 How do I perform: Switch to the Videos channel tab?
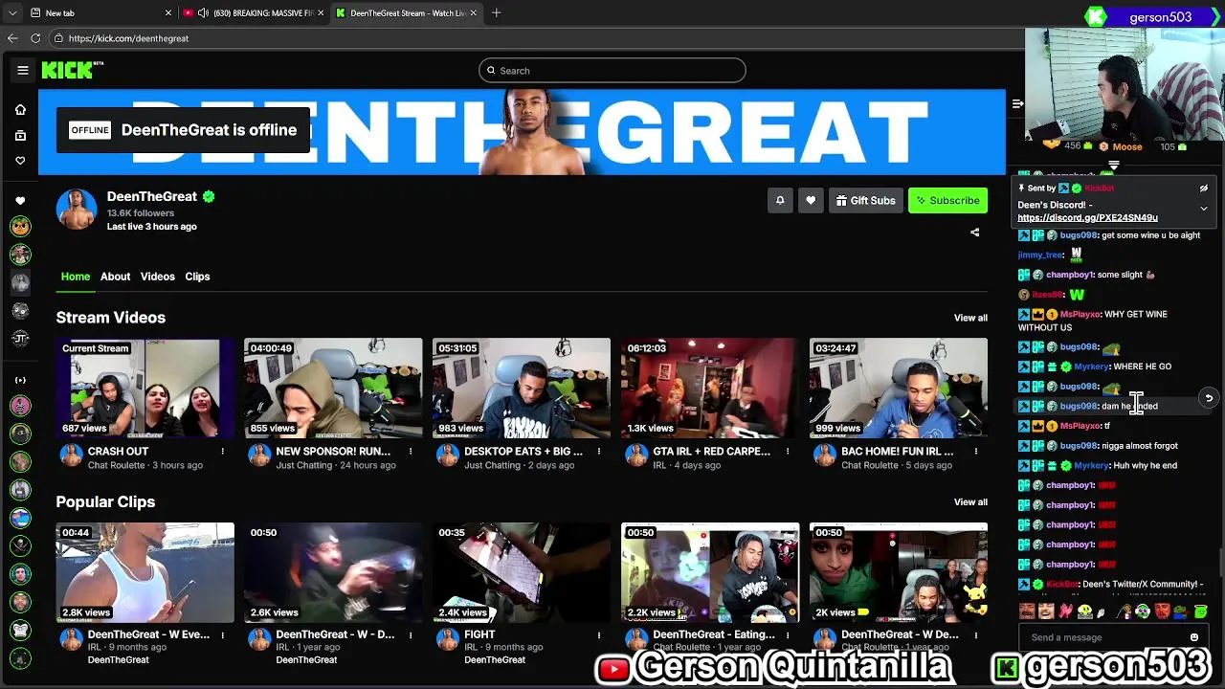point(158,277)
